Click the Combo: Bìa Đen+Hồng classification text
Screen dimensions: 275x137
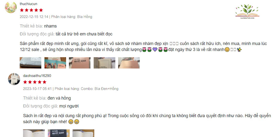(x=99, y=89)
